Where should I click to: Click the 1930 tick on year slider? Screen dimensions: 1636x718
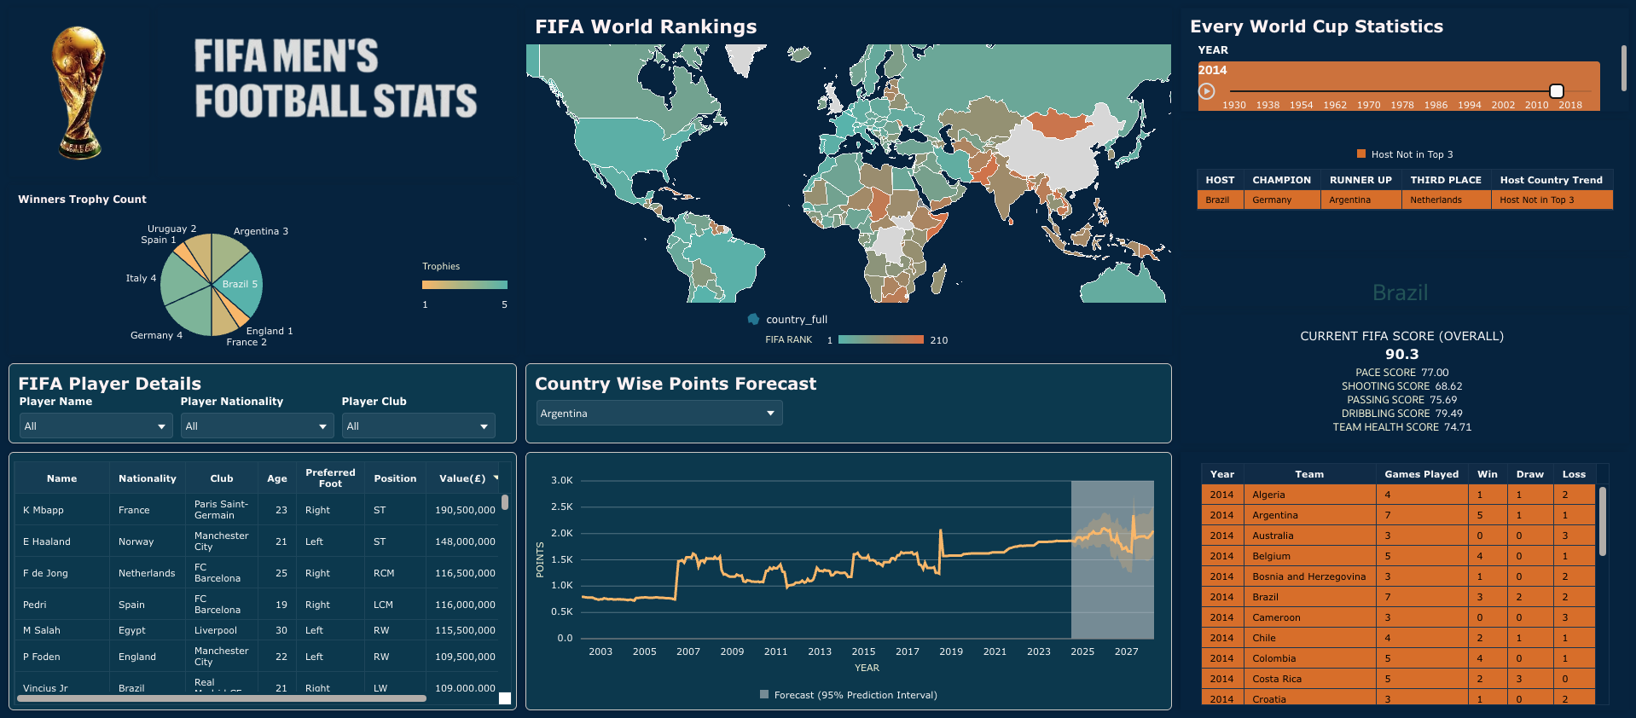(1233, 105)
